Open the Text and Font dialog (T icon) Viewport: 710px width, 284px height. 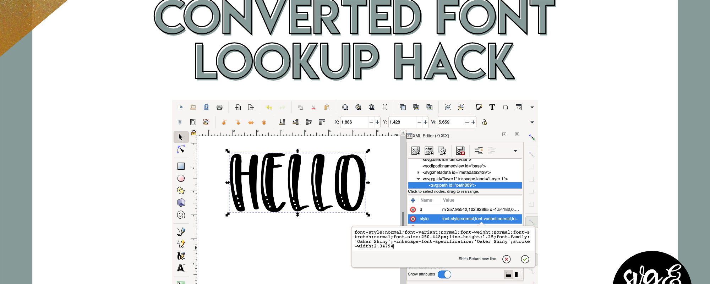[492, 107]
